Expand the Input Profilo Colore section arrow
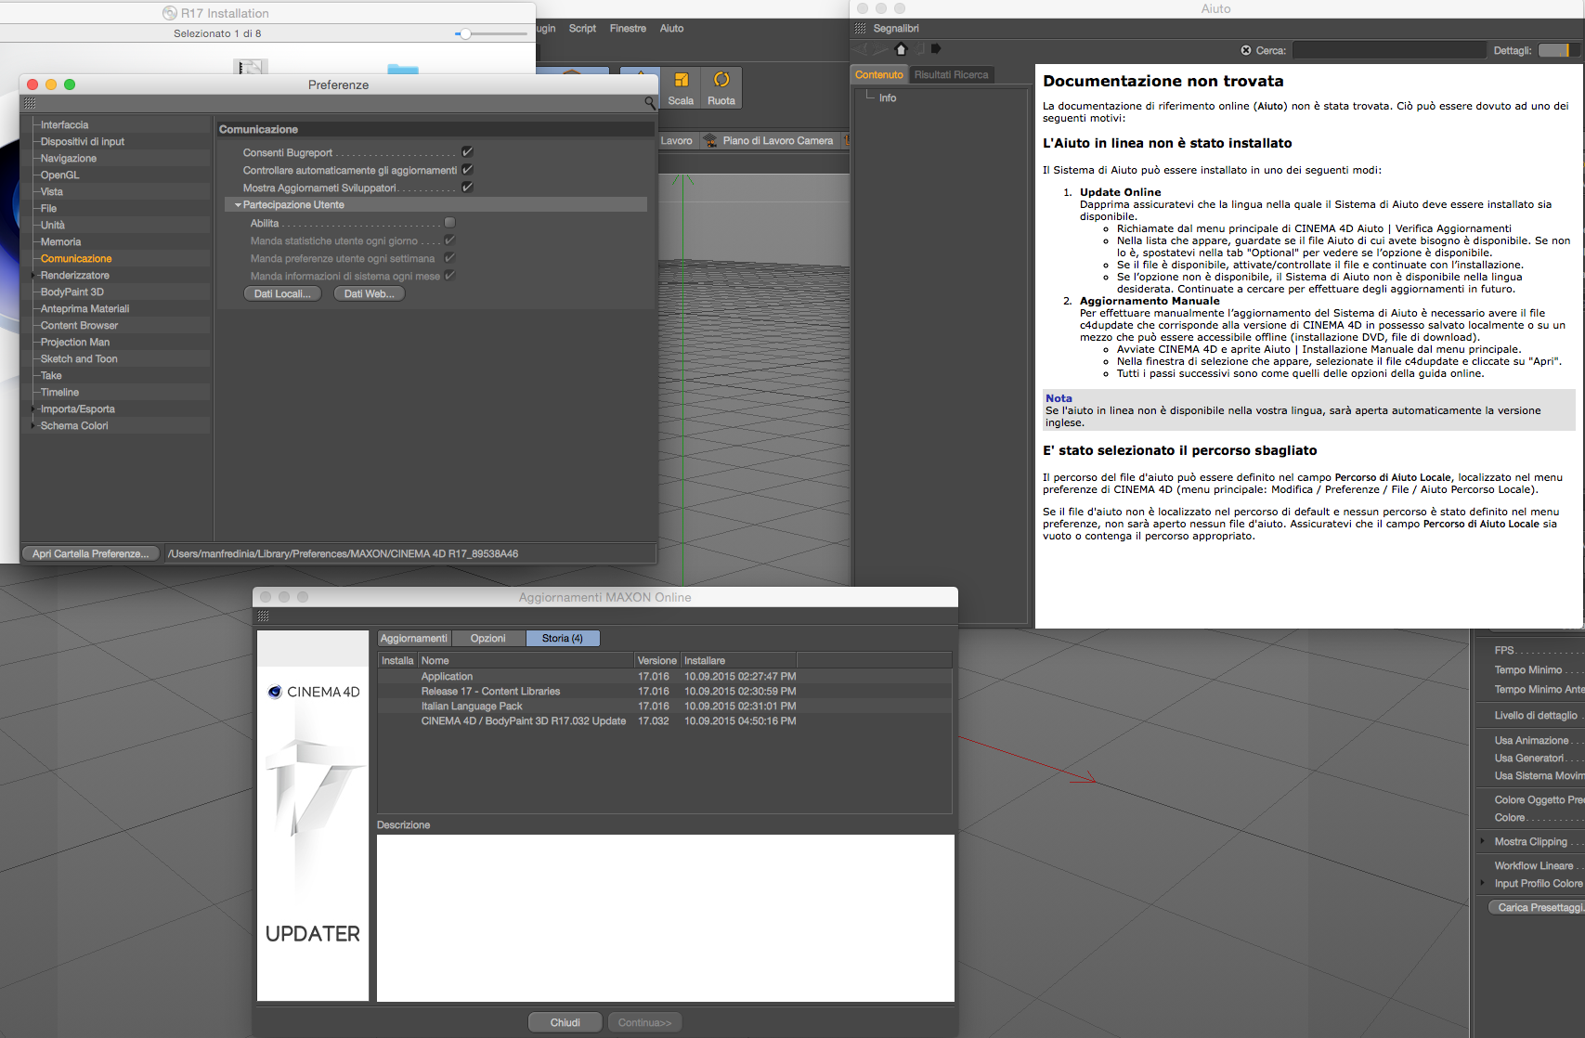This screenshot has height=1038, width=1585. pos(1482,883)
